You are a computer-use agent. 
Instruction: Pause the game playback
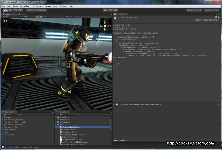click(111, 10)
